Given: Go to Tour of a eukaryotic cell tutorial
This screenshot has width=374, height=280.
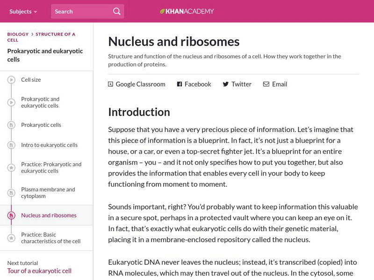Looking at the screenshot, I should click(39, 271).
